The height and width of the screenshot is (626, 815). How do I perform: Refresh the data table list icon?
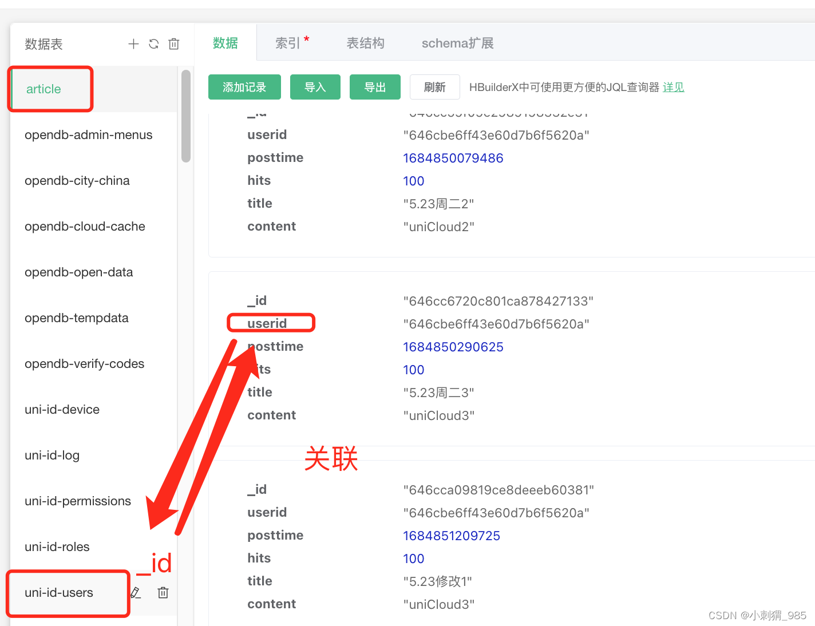153,44
